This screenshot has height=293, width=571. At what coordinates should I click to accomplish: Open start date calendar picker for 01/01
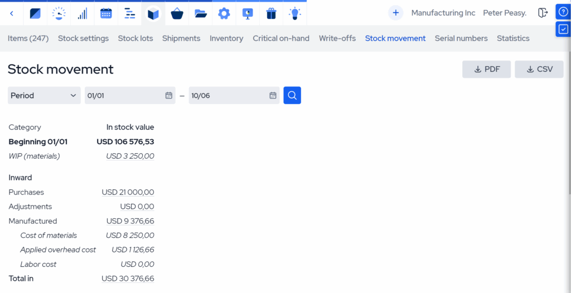168,96
